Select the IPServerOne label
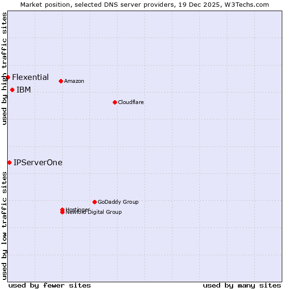This screenshot has width=289, height=289. 38,162
